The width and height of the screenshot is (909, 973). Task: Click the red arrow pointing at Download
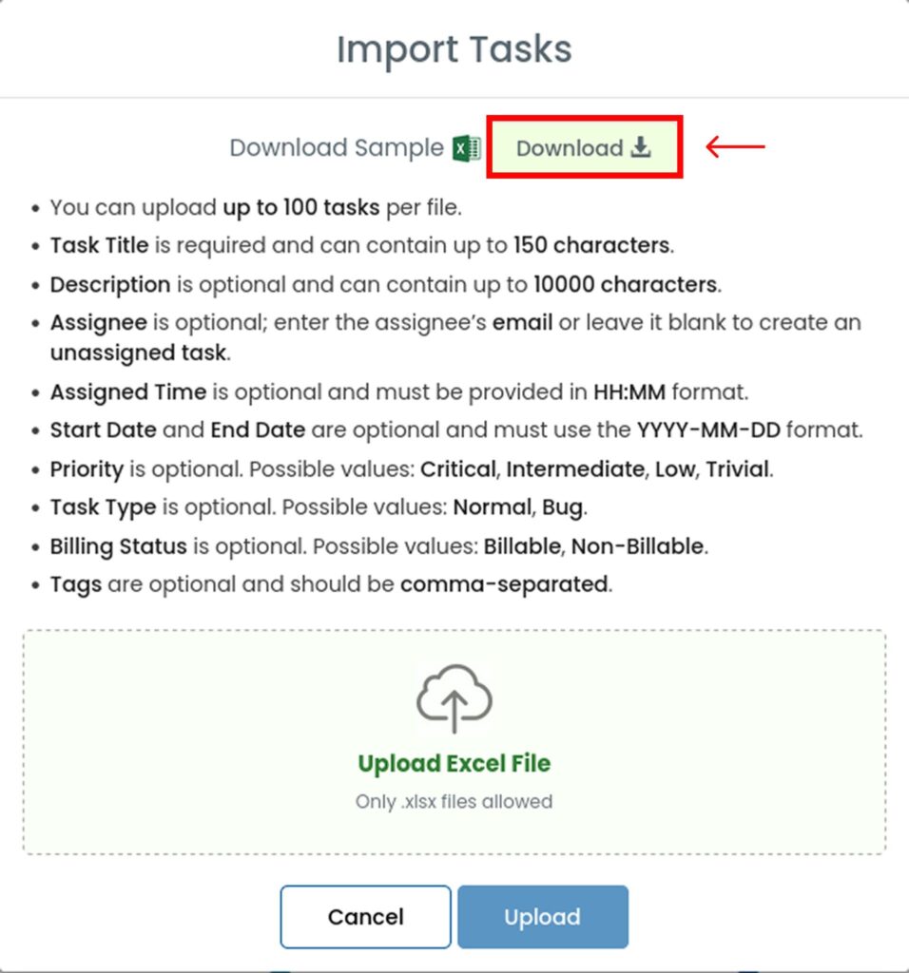pos(735,146)
